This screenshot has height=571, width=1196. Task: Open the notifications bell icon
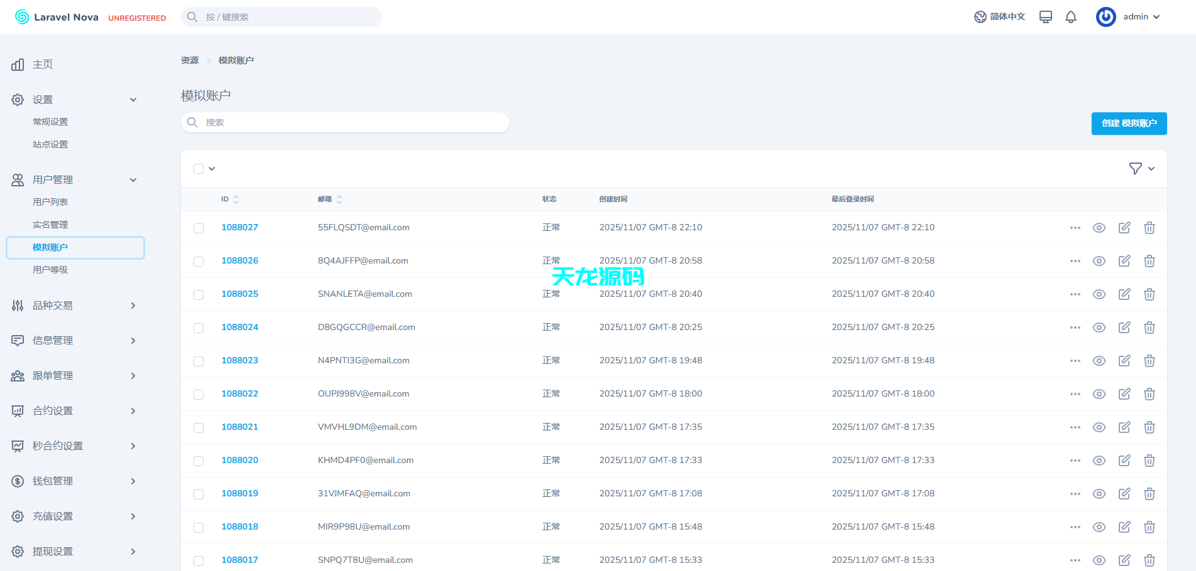pos(1072,17)
